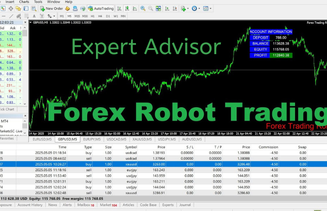Open the Tick Chart tab
The height and width of the screenshot is (211, 327).
(7, 109)
